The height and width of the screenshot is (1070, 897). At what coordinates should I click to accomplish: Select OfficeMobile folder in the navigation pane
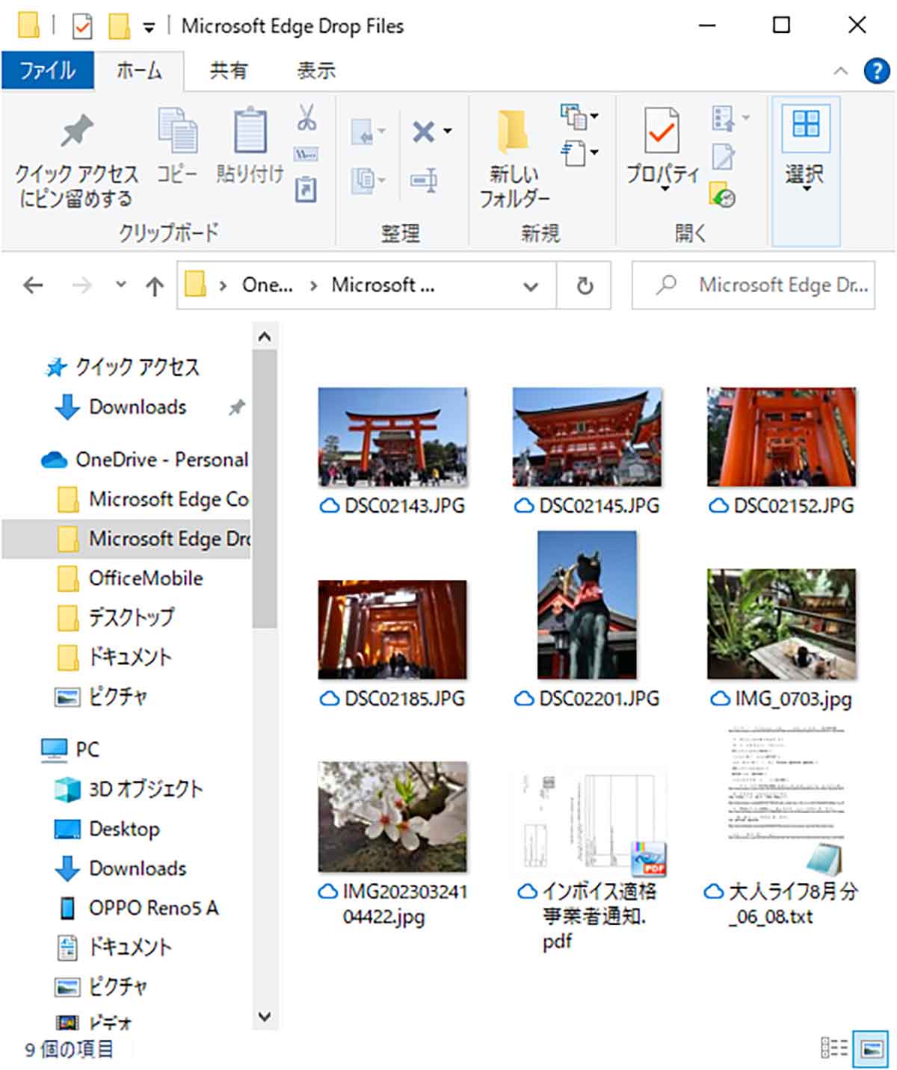[146, 578]
